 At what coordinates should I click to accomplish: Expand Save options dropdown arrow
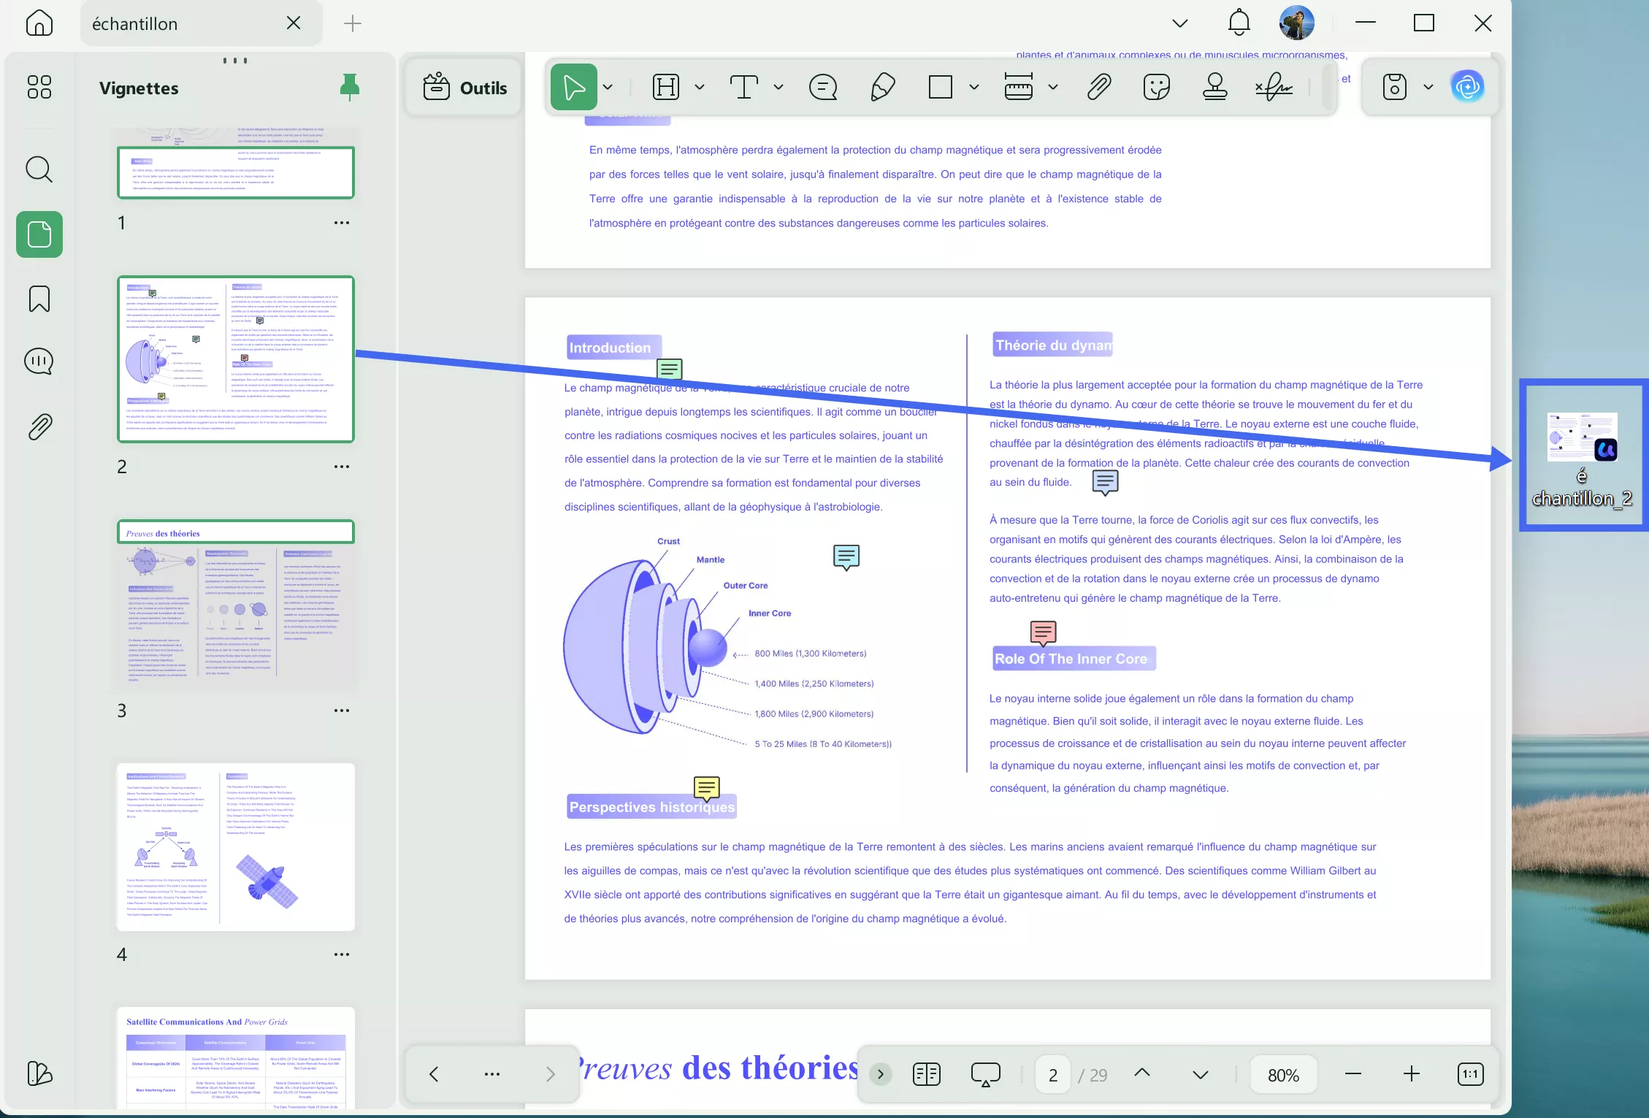point(1428,87)
